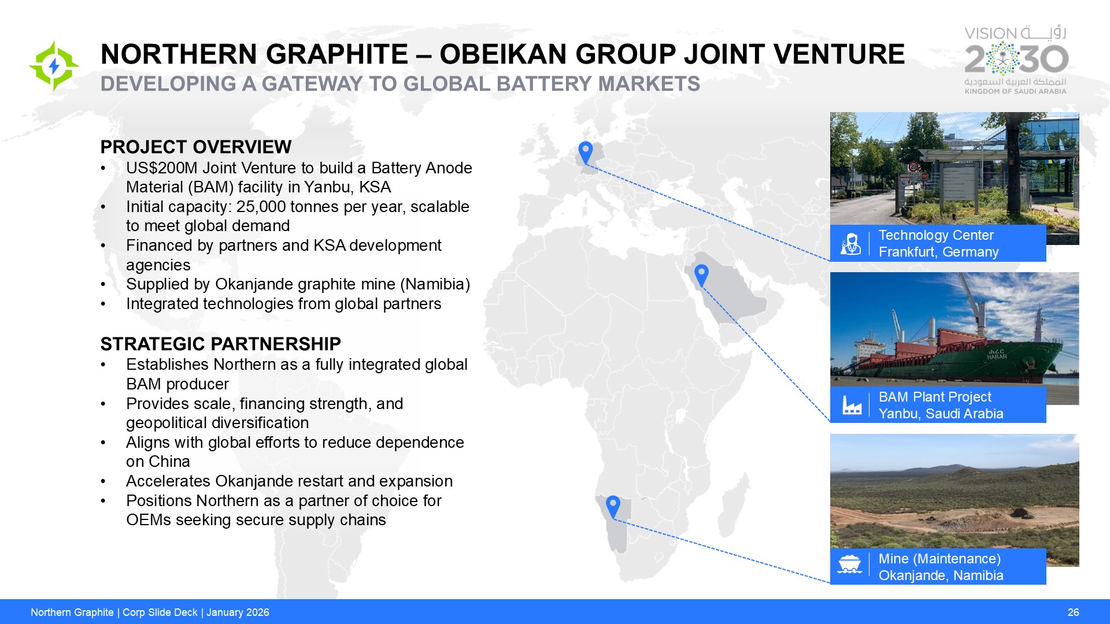Click the PROJECT OVERVIEW heading
This screenshot has width=1110, height=624.
click(195, 147)
